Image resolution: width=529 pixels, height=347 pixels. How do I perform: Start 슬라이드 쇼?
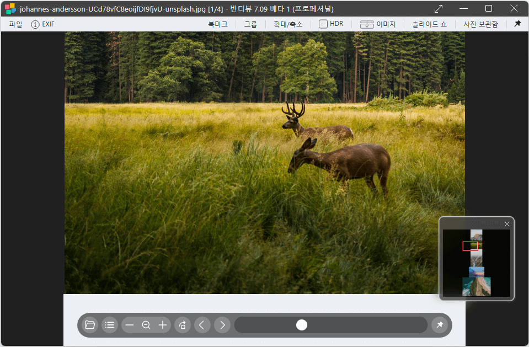point(429,24)
